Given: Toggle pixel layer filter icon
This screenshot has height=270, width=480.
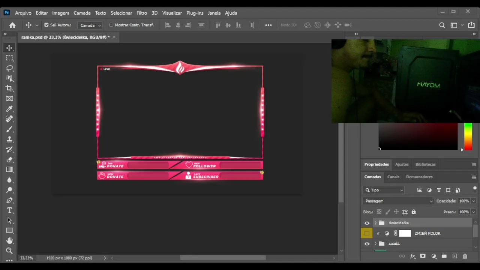Looking at the screenshot, I should pos(420,190).
